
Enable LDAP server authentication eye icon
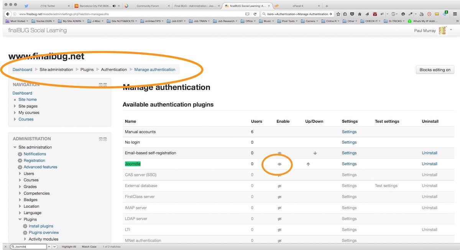(279, 219)
